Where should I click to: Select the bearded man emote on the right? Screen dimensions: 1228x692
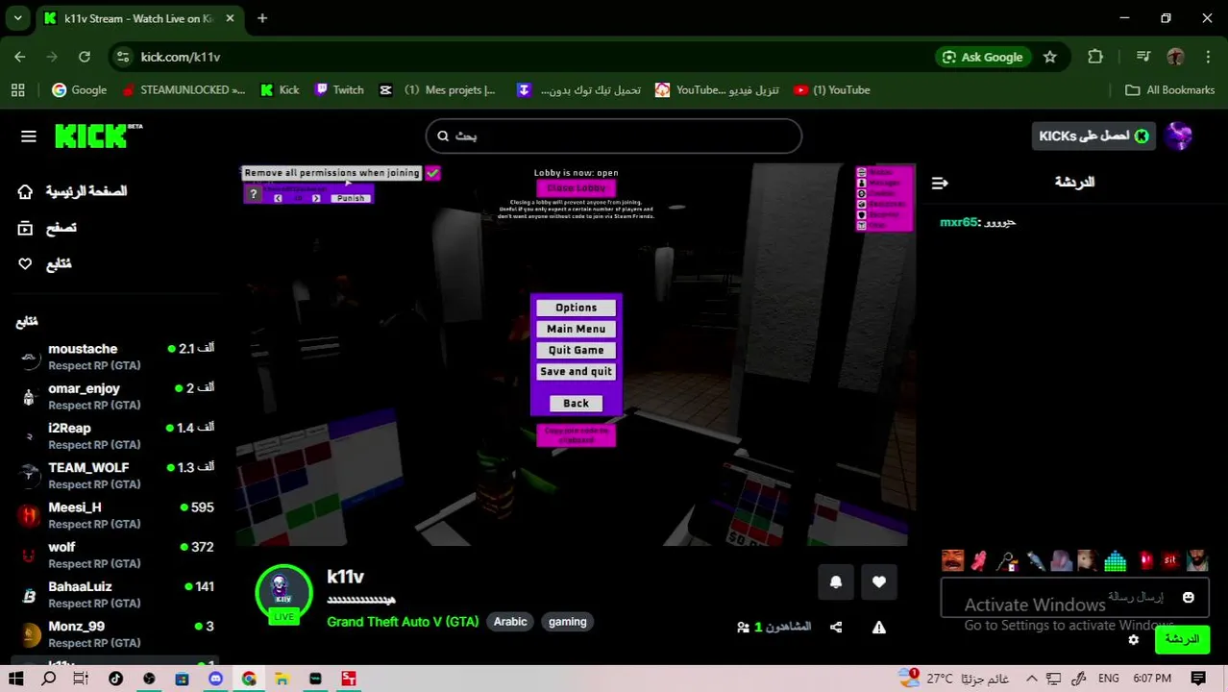(1197, 560)
